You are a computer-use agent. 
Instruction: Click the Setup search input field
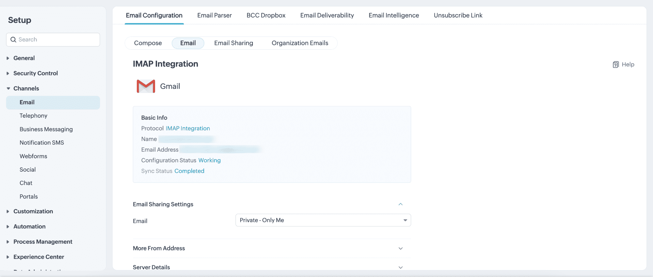[57, 39]
